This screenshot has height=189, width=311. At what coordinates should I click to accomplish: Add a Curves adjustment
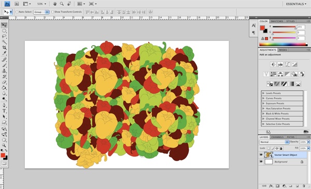click(287, 64)
